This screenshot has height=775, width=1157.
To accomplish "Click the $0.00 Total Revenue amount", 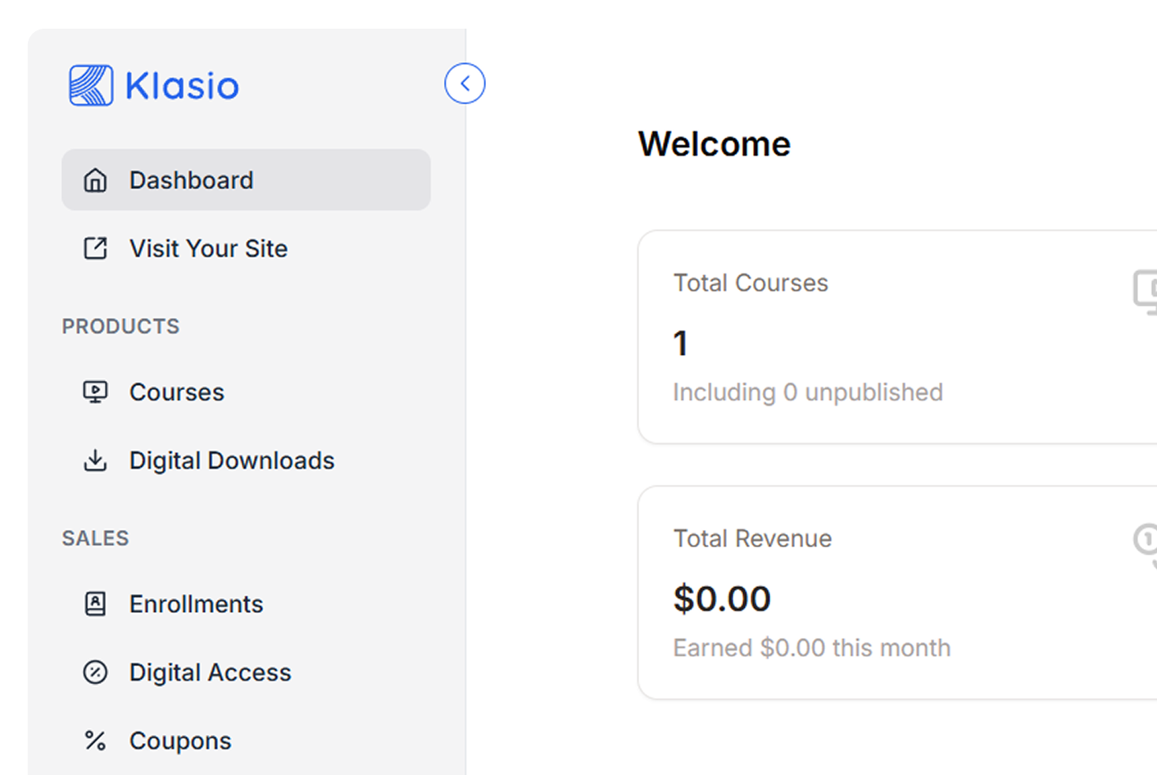I will [722, 599].
